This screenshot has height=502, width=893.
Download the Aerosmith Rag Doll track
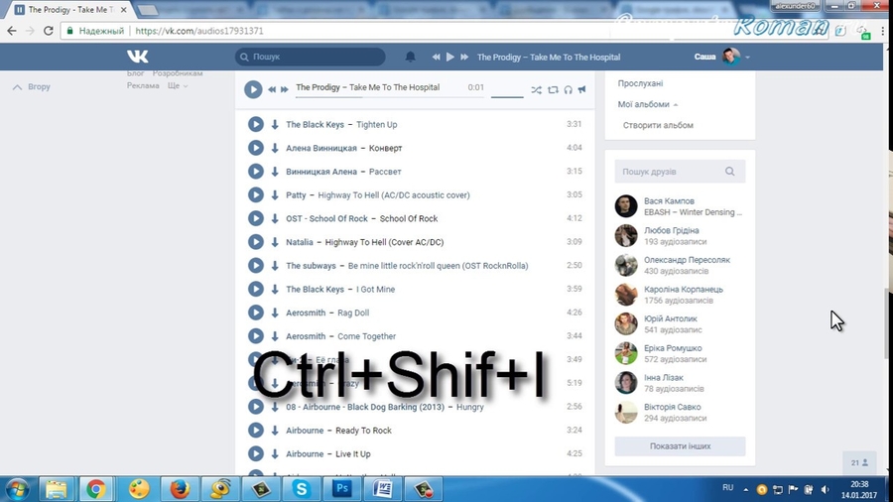tap(275, 313)
